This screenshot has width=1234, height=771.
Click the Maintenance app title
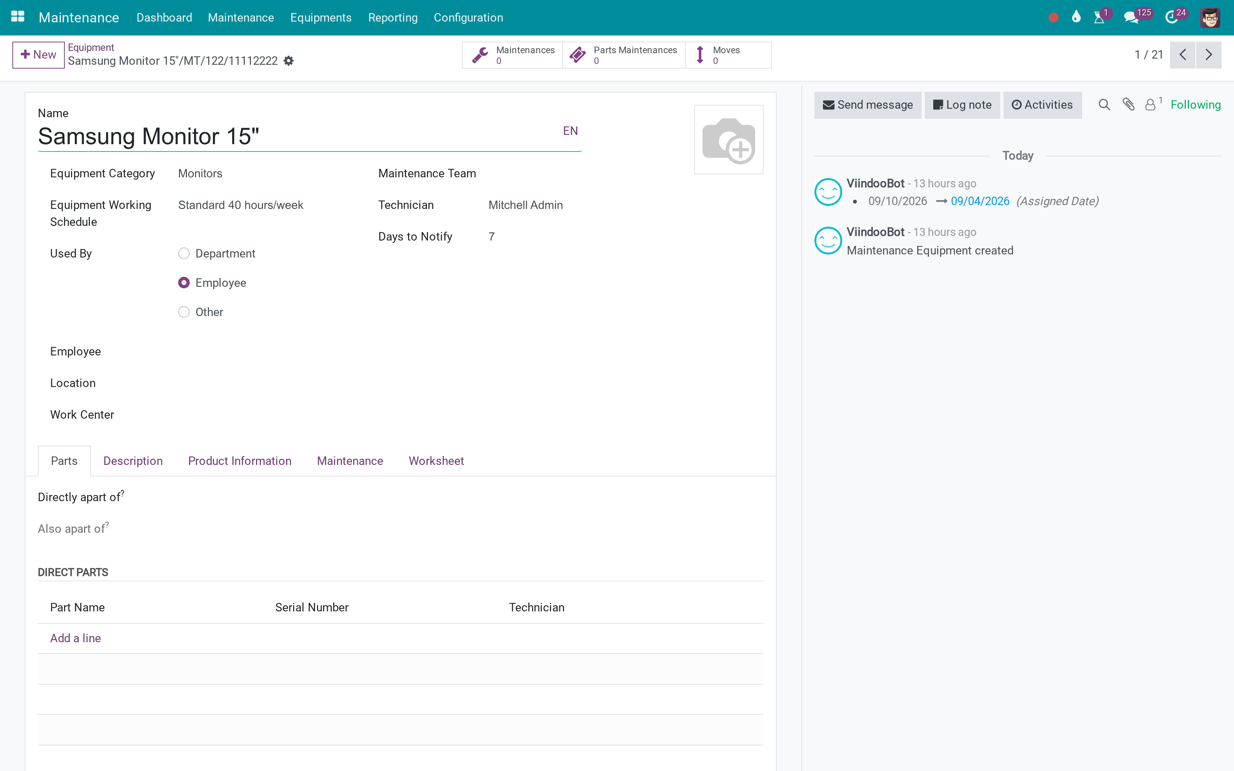[79, 17]
